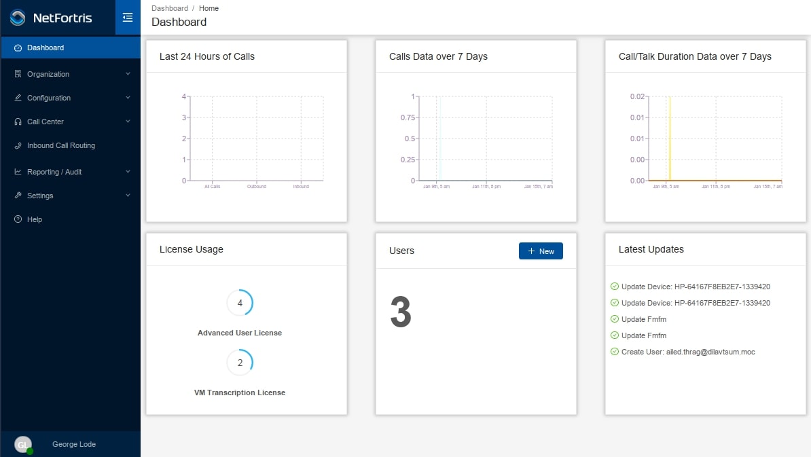
Task: Expand the Organization menu chevron
Action: [128, 74]
